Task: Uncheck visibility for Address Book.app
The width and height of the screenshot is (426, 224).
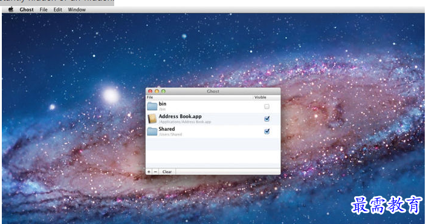Action: [x=267, y=119]
